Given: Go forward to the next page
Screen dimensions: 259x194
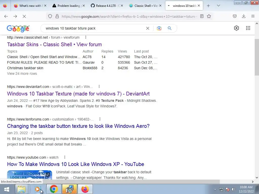Looking at the screenshot, I should [15, 16].
